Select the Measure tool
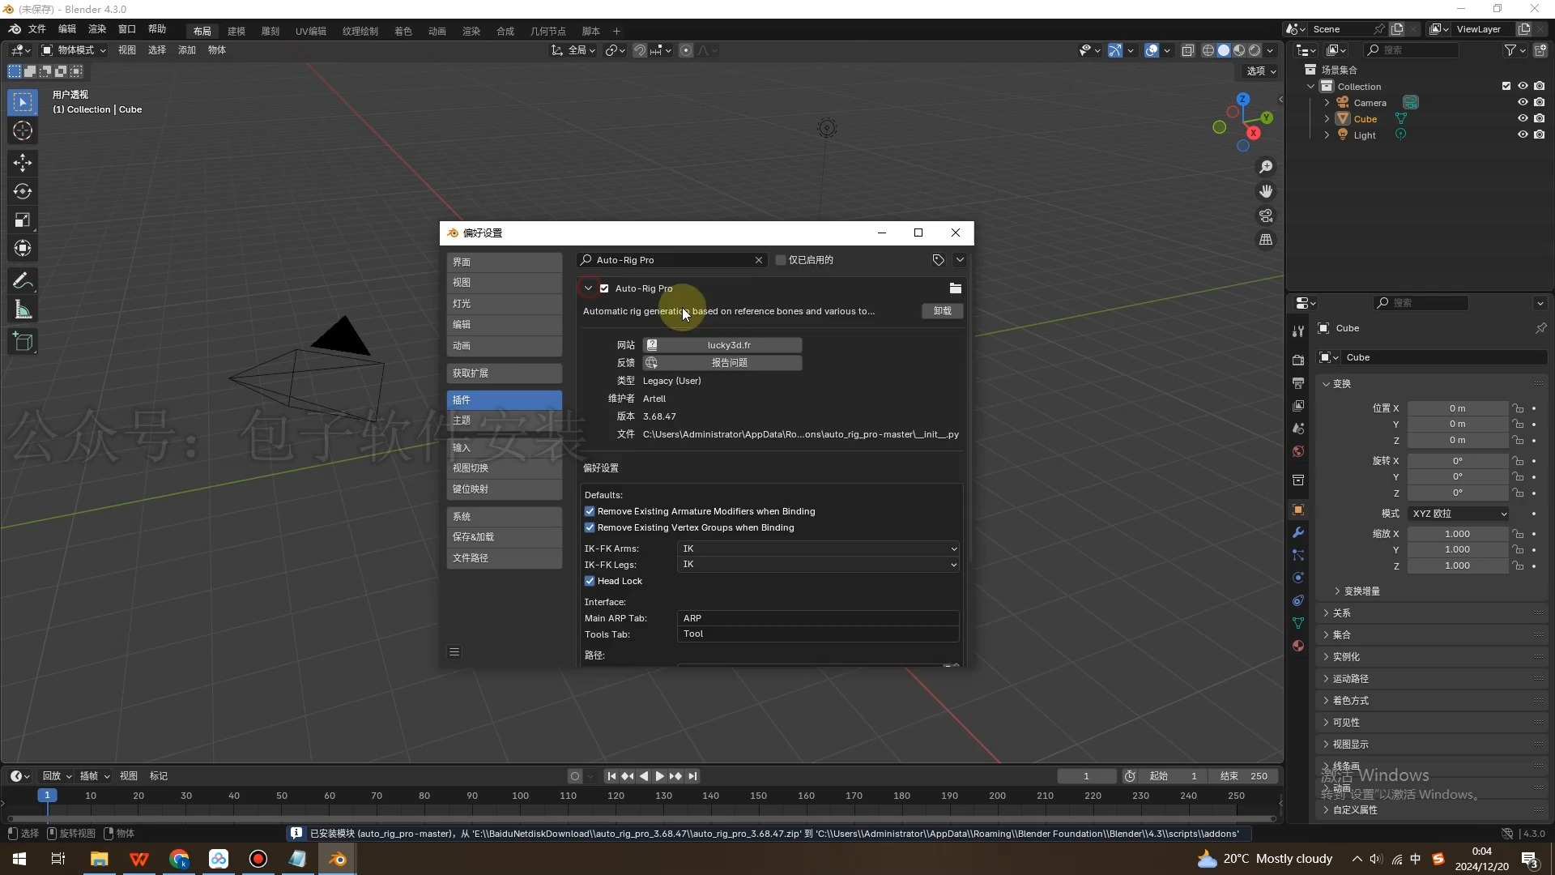 click(23, 309)
